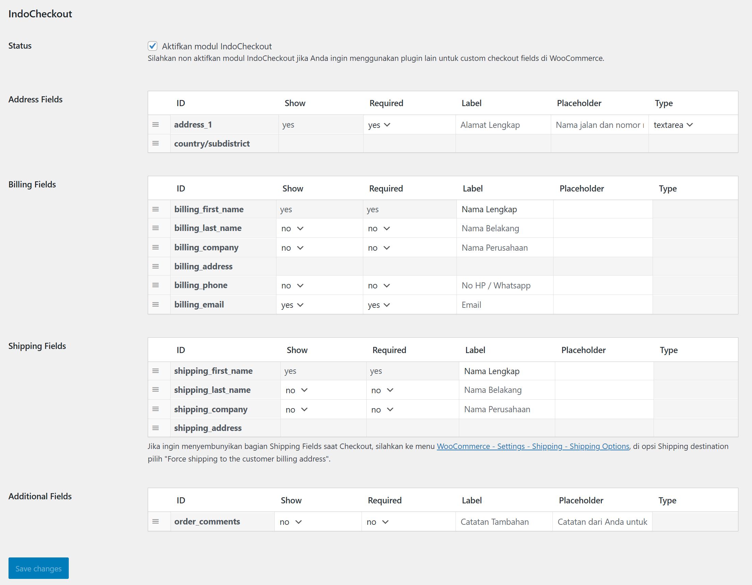Edit billing_company label Nama Perusahaan

505,248
